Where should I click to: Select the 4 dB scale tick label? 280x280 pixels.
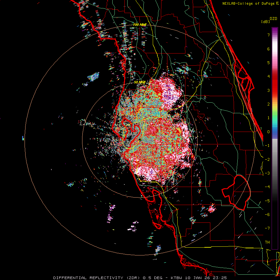pyautogui.click(x=268, y=77)
